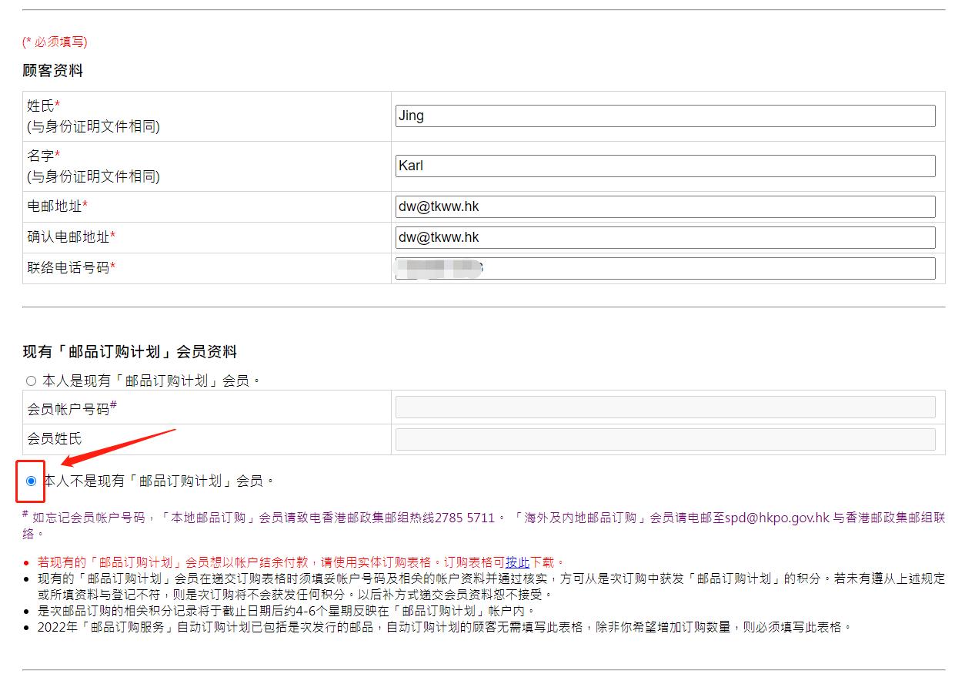955x674 pixels.
Task: Click the 会员姓氏 member surname field
Action: [x=665, y=439]
